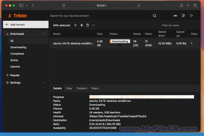Viewport: 204px width, 136px height.
Task: Delete the selected torrent with trash icon
Action: (x=88, y=25)
